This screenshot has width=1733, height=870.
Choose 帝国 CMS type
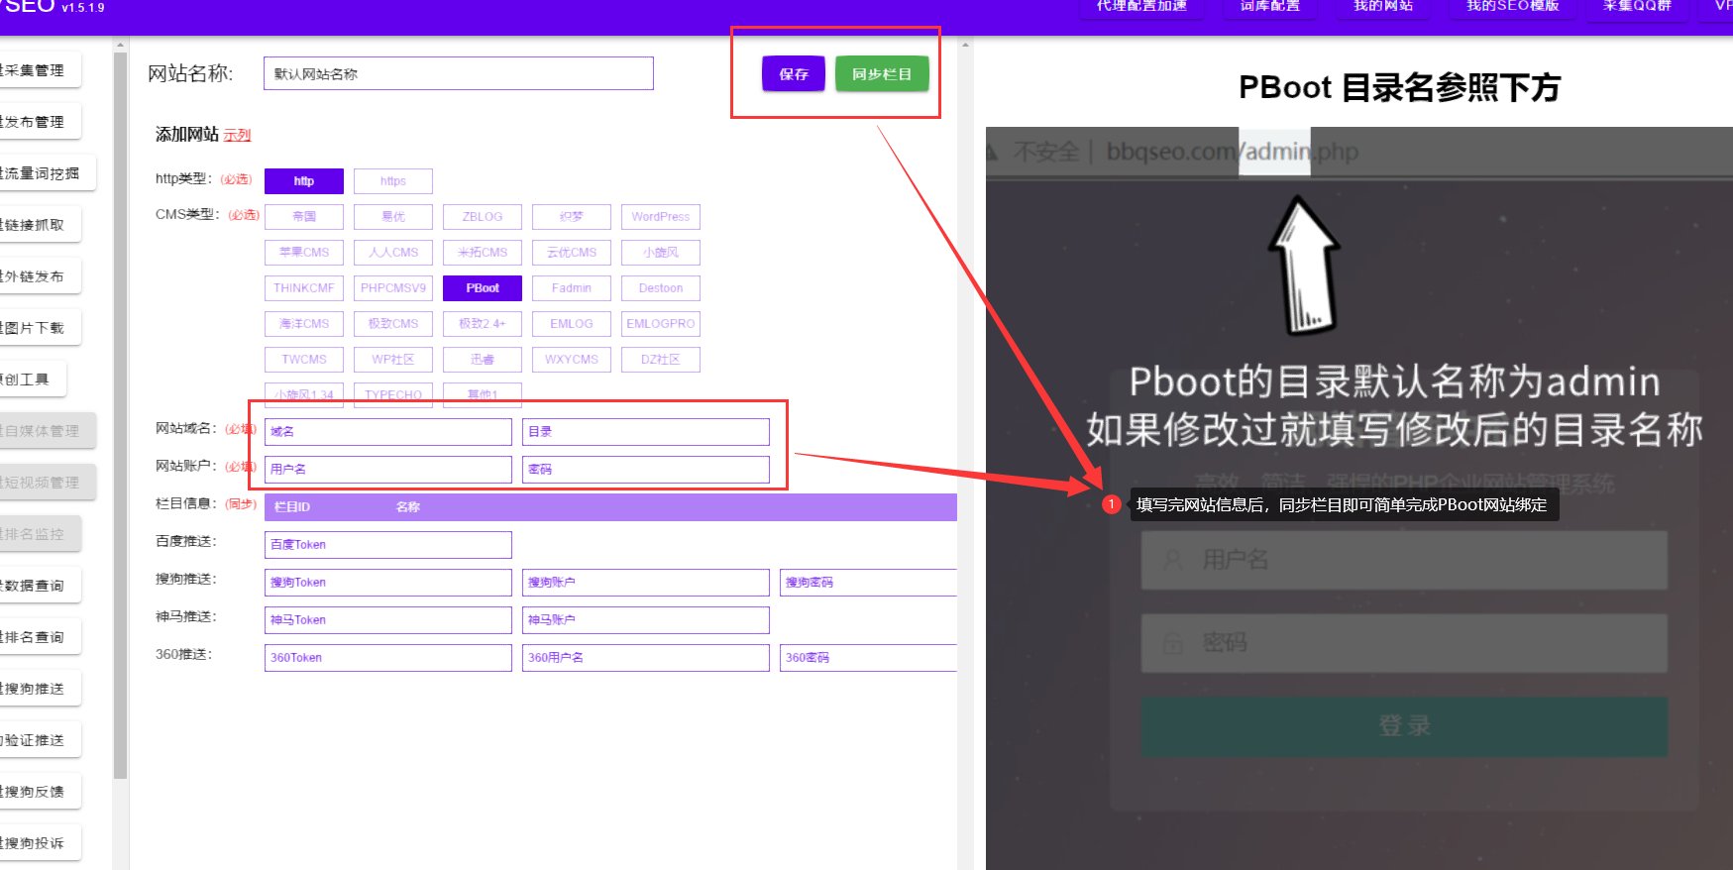pyautogui.click(x=304, y=217)
